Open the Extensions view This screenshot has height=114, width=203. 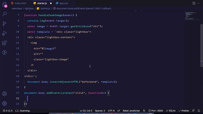click(x=4, y=43)
